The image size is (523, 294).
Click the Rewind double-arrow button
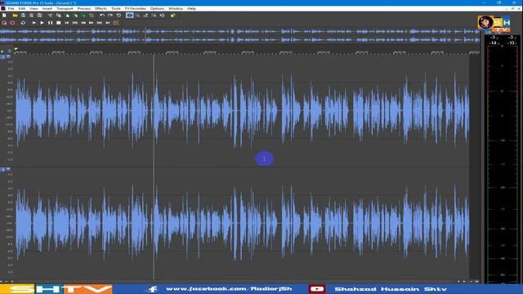click(x=83, y=23)
